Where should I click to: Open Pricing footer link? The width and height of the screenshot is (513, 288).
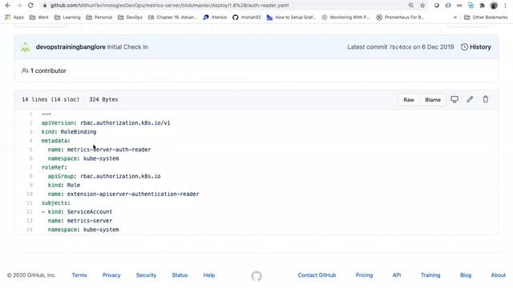364,275
